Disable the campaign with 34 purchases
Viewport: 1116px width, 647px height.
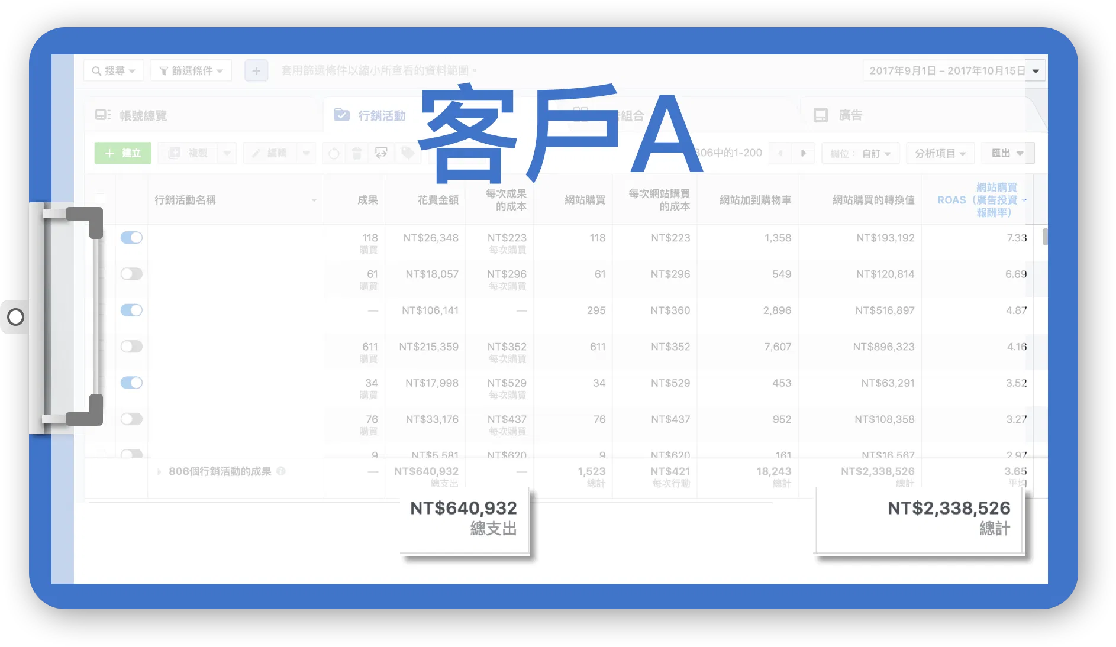pyautogui.click(x=131, y=383)
